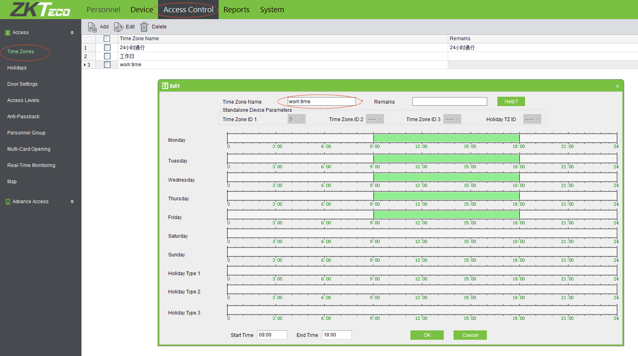Click the Add time zone icon

[x=92, y=27]
